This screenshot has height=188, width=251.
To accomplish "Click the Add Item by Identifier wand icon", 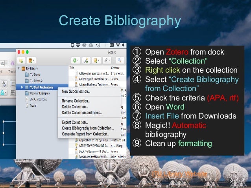I will point(86,60).
